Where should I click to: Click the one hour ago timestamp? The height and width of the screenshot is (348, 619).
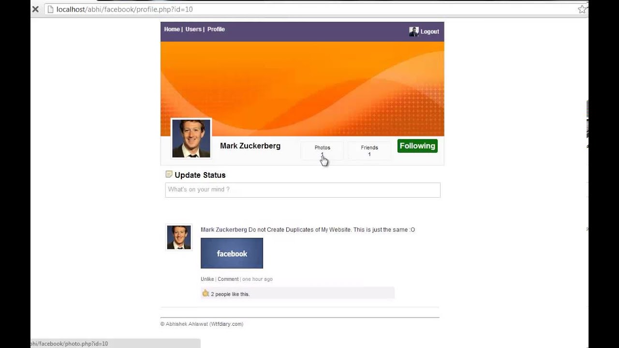257,279
